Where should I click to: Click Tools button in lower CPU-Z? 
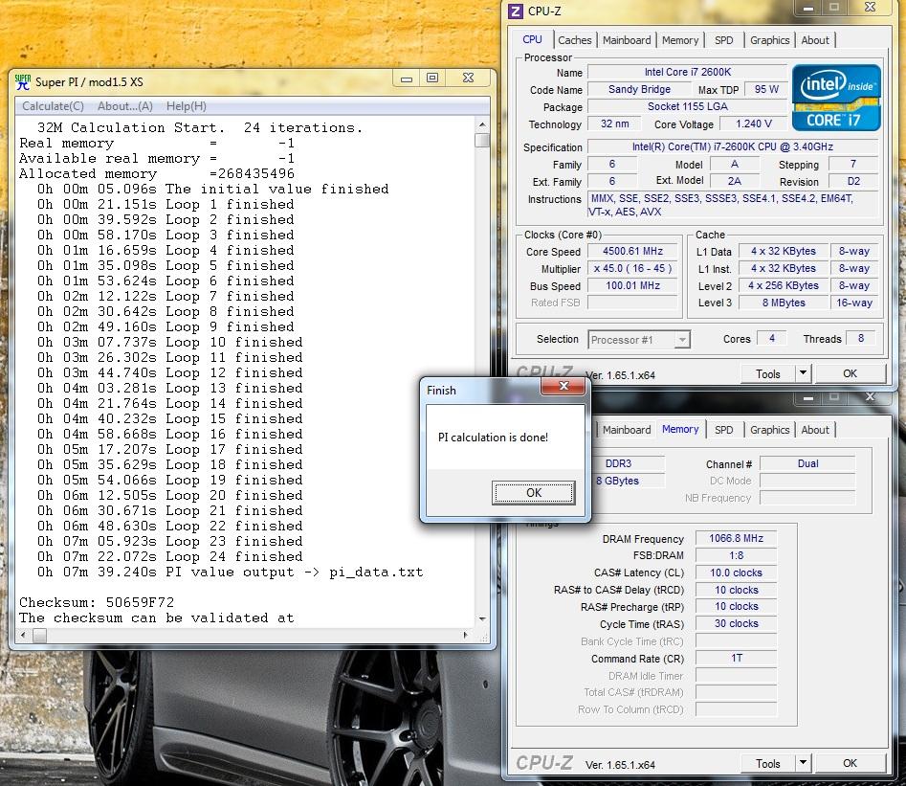point(768,763)
